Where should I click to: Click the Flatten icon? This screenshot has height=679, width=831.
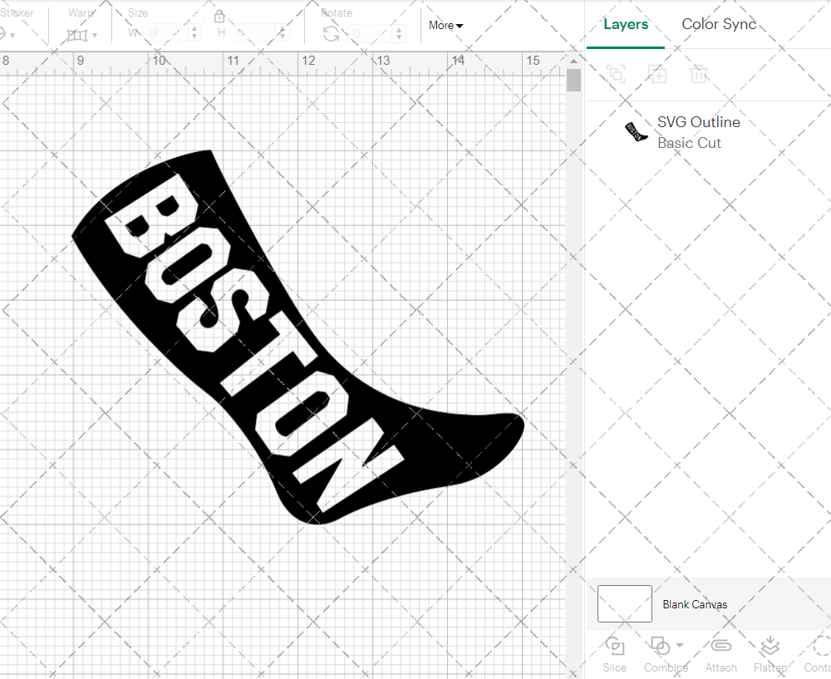pos(770,647)
